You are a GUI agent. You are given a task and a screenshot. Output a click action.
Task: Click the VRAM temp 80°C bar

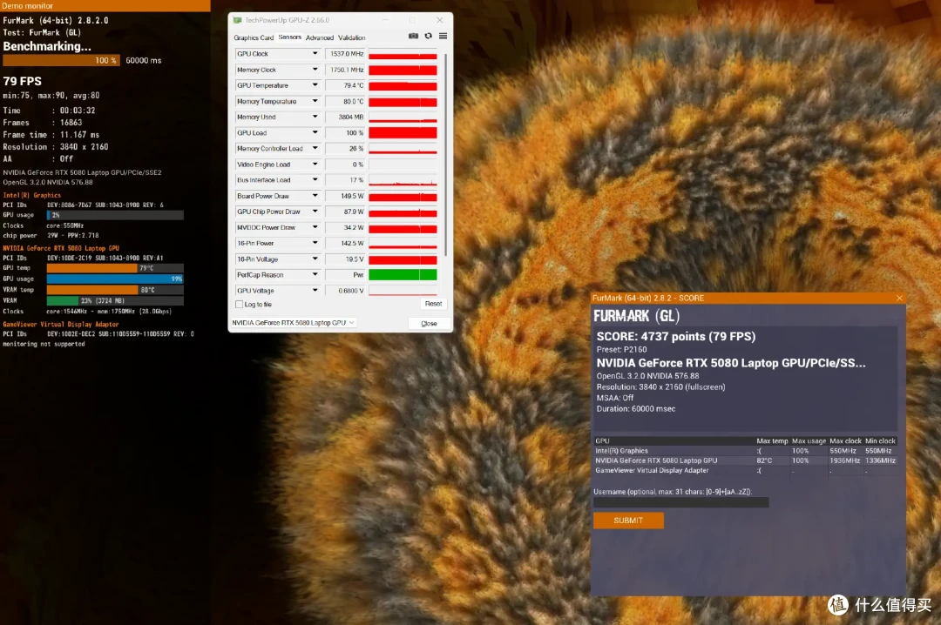point(115,290)
